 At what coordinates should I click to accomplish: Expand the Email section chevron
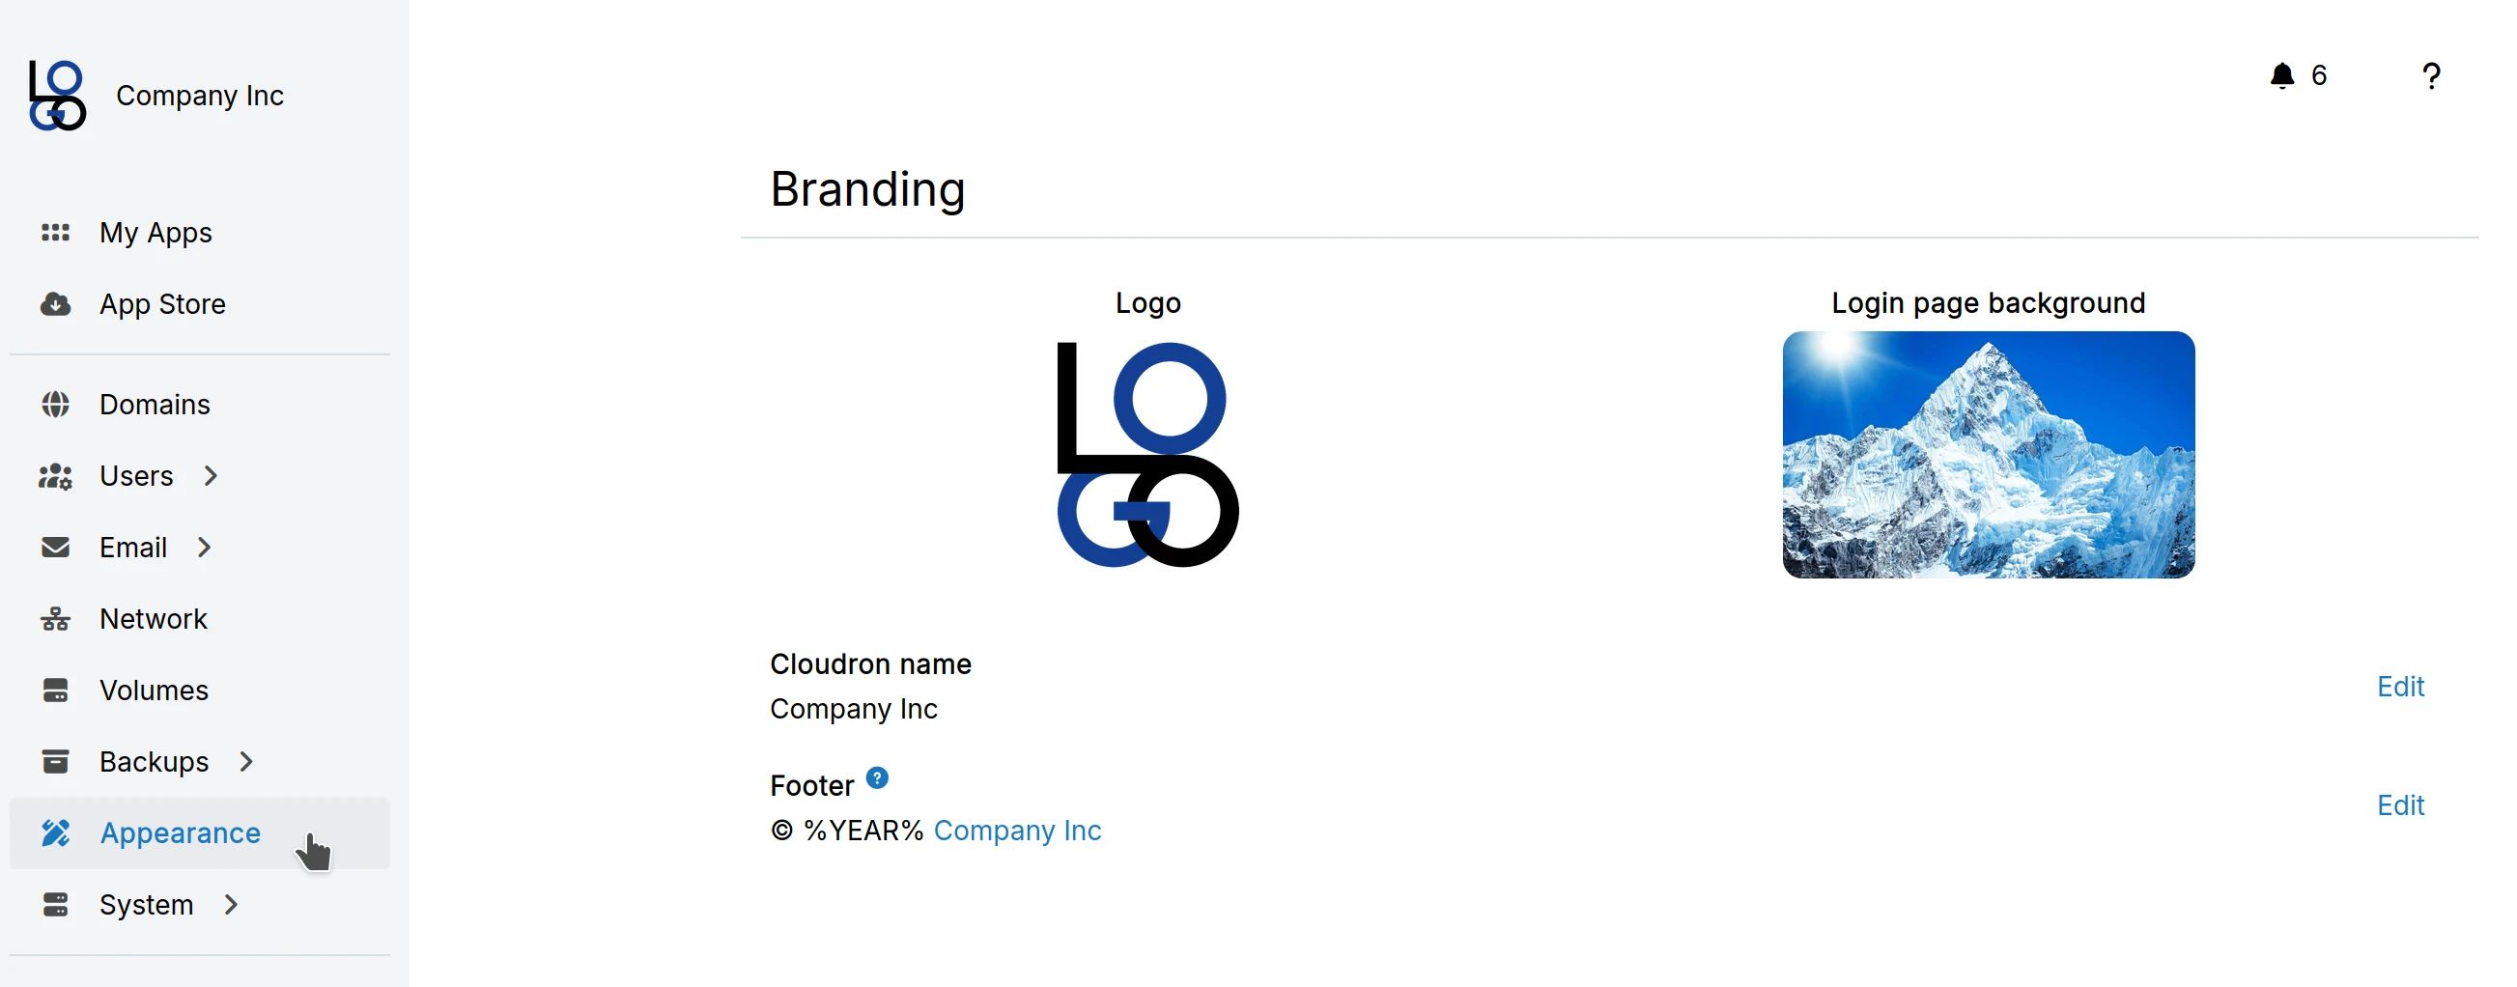(203, 548)
